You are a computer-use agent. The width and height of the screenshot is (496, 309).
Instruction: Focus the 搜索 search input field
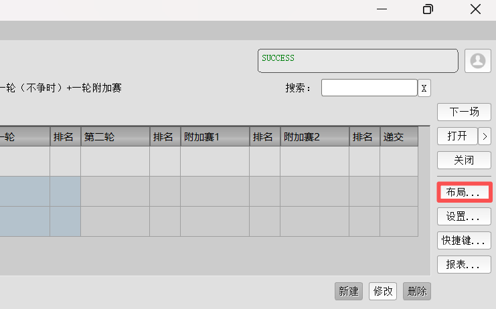point(369,88)
